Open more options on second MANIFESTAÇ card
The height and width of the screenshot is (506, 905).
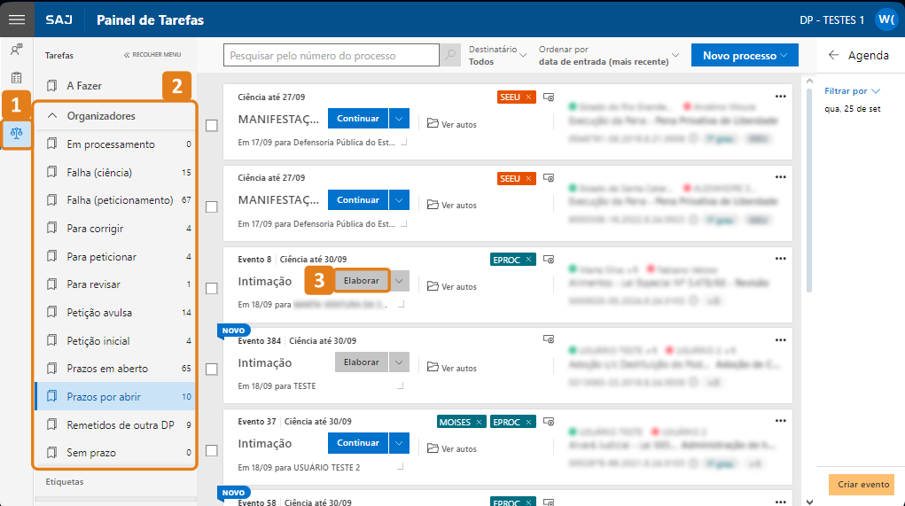coord(780,177)
